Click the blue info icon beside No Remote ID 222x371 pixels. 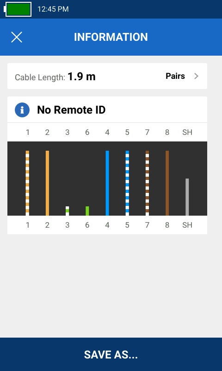[22, 110]
